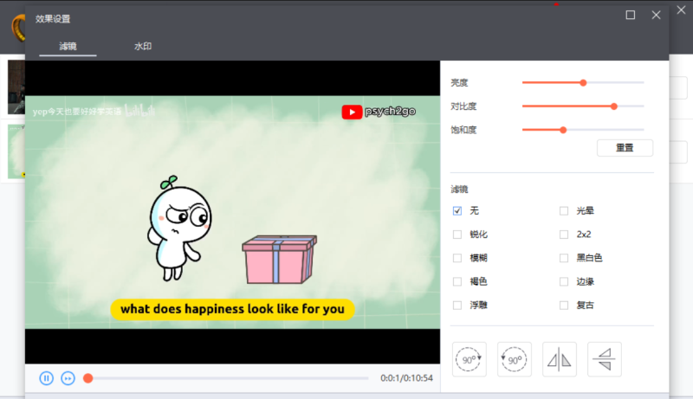Image resolution: width=693 pixels, height=399 pixels.
Task: Open the 水印 watermark tab
Action: [x=143, y=47]
